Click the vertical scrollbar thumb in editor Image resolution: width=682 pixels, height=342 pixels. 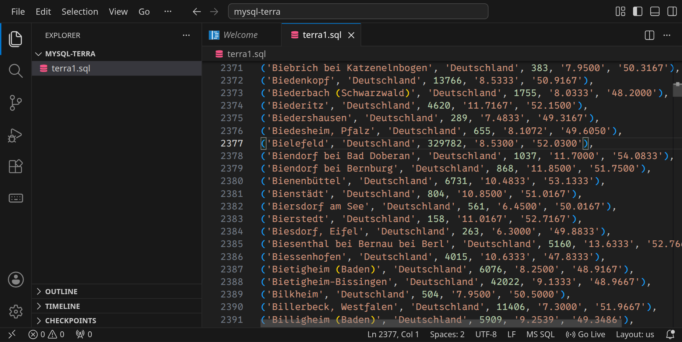coord(677,90)
